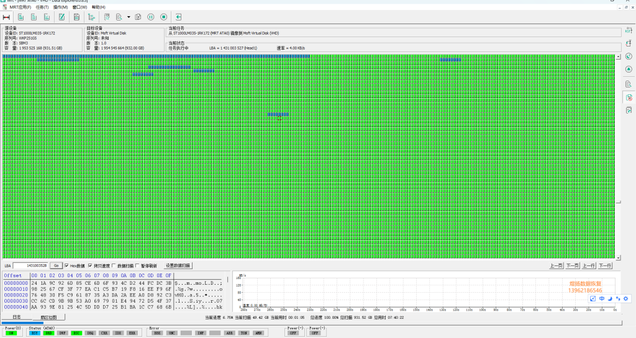Image resolution: width=636 pixels, height=338 pixels.
Task: Switch to the 扇区位图 tab
Action: 48,318
